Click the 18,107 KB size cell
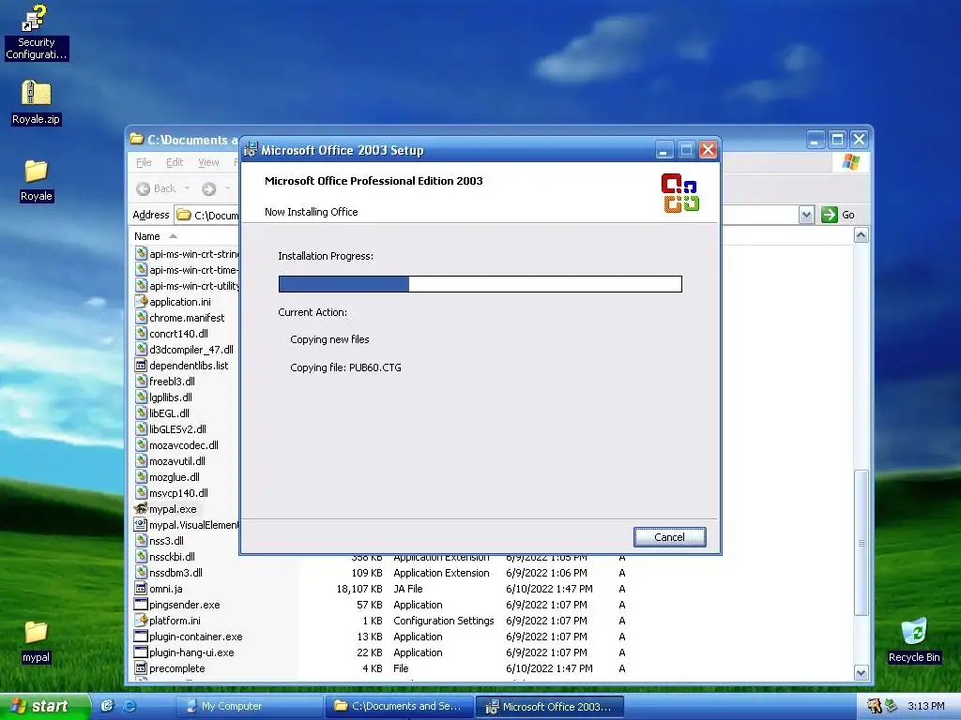The width and height of the screenshot is (961, 720). 359,589
